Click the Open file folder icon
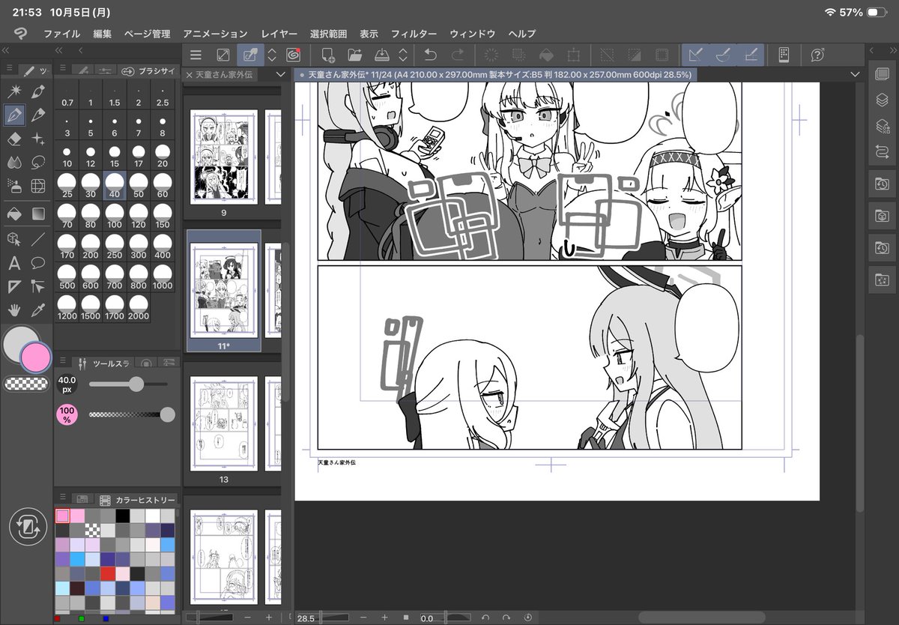Viewport: 899px width, 625px height. tap(354, 54)
